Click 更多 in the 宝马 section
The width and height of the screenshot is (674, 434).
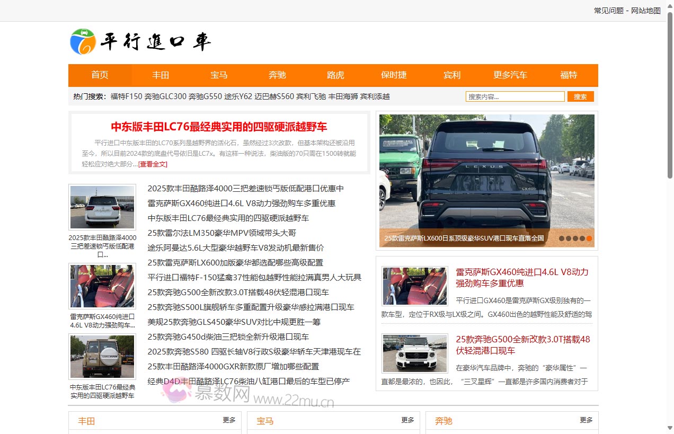point(407,420)
